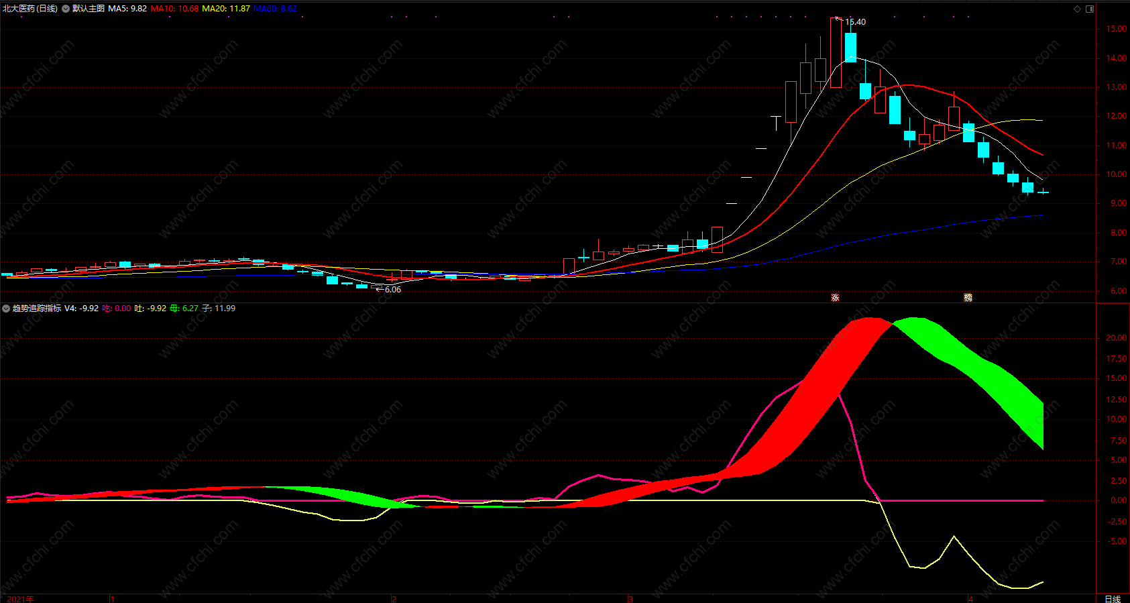Click the diamond icon at chart top-right
1130x603 pixels.
1077,9
